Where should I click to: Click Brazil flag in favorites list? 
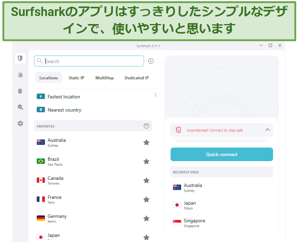[x=41, y=161]
